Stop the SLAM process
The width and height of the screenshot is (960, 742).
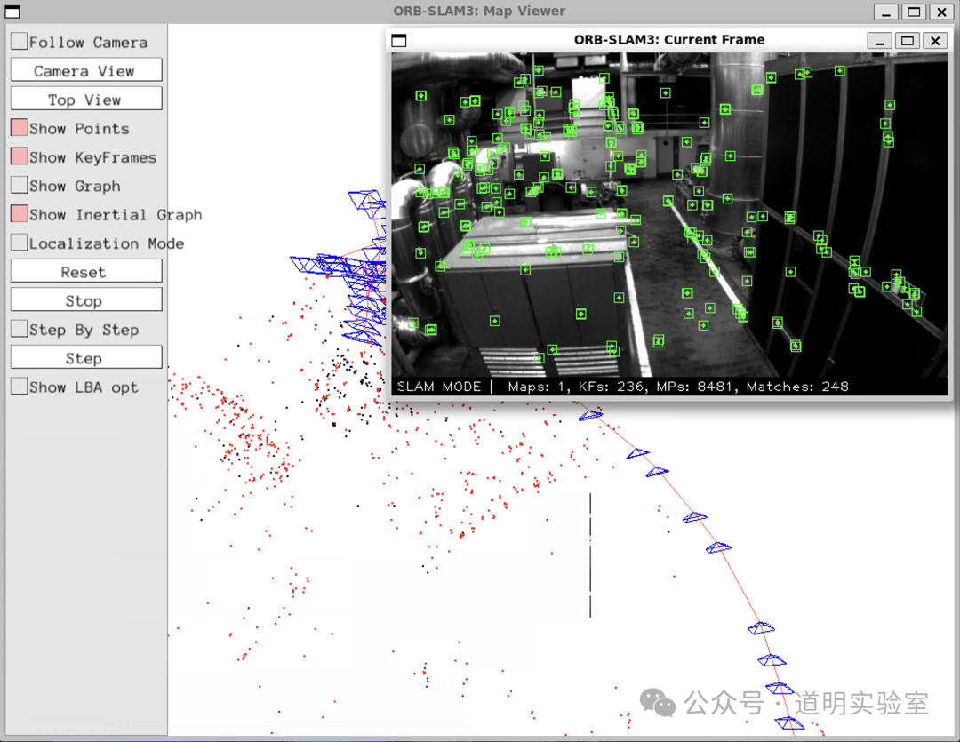click(85, 300)
